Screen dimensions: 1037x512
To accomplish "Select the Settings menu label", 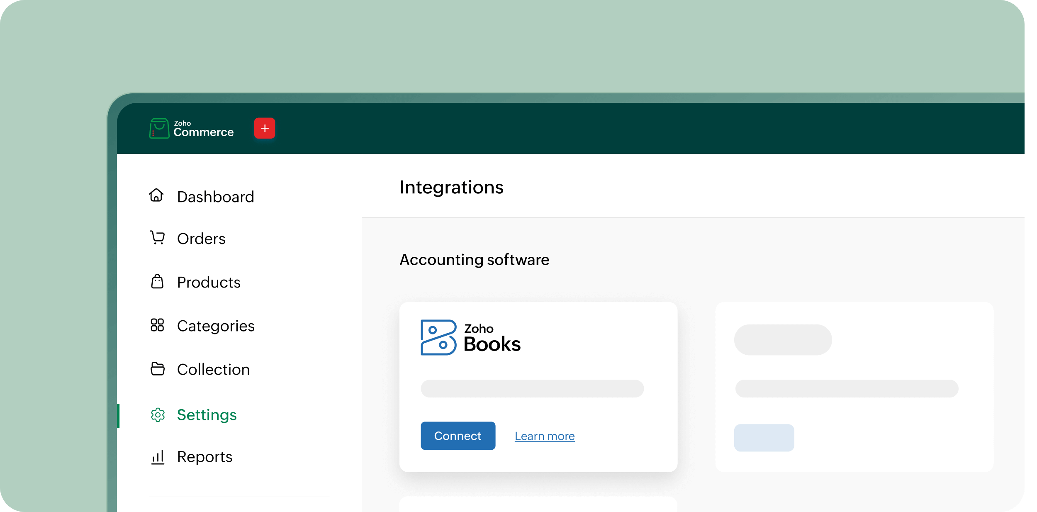I will 207,415.
